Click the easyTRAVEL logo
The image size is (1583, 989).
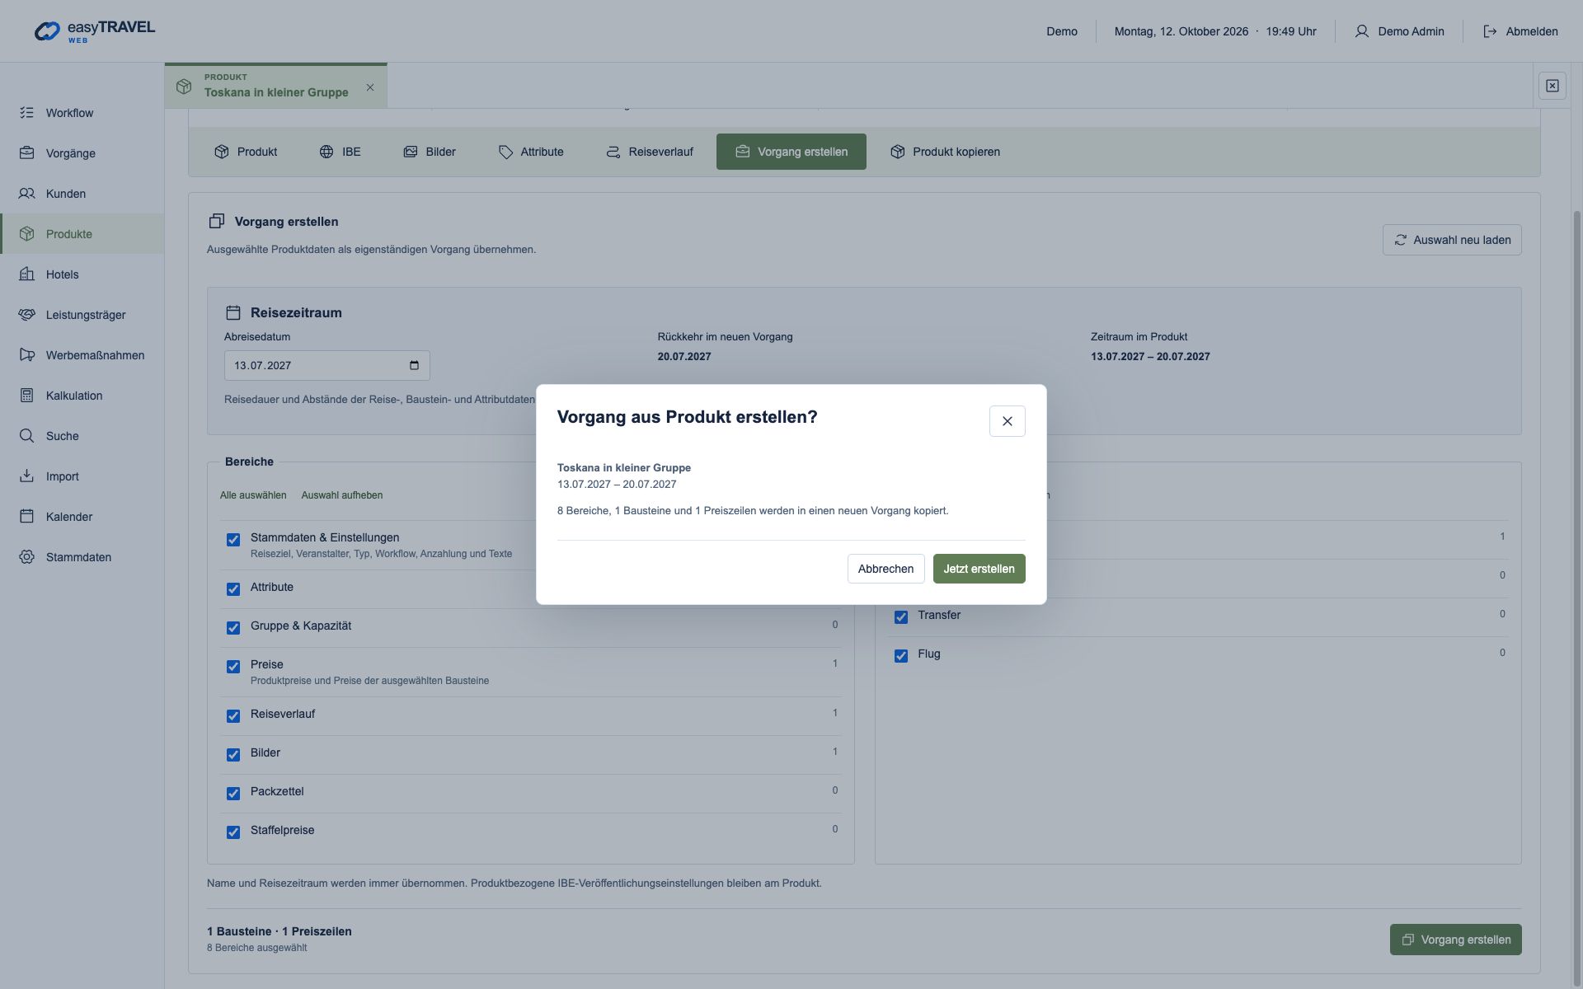94,31
